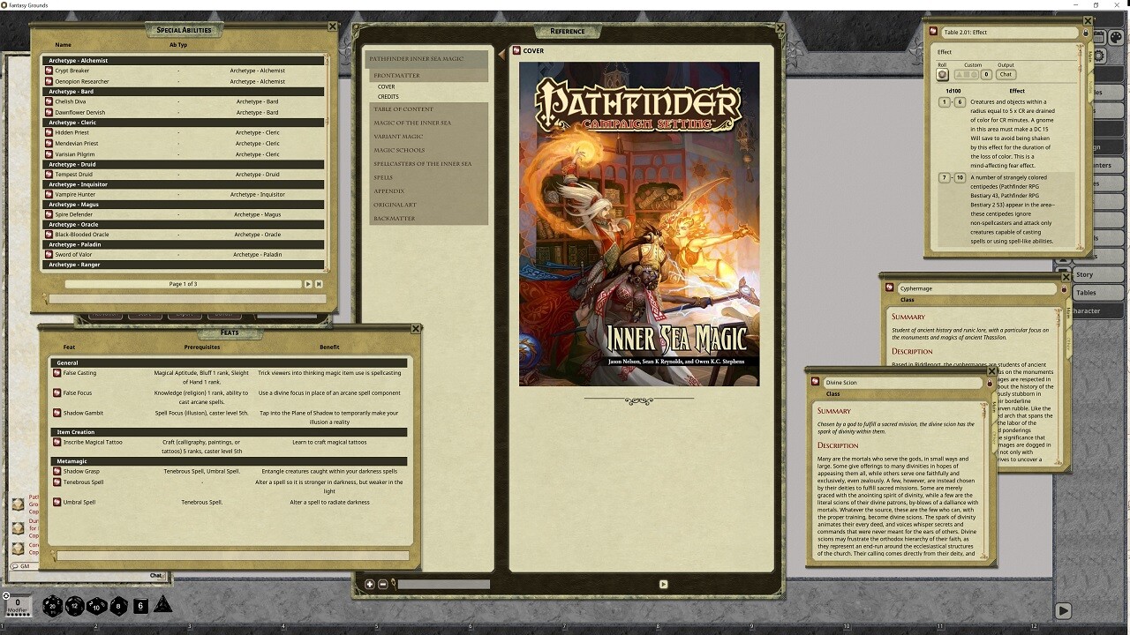The image size is (1130, 635).
Task: Collapse the Reference index using its left edge arrow
Action: [x=501, y=55]
